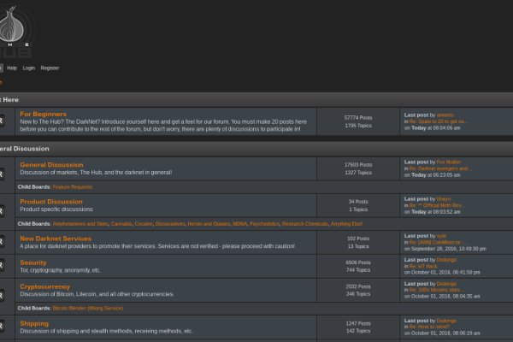The height and width of the screenshot is (342, 513).
Task: Open the Register menu item
Action: point(50,68)
